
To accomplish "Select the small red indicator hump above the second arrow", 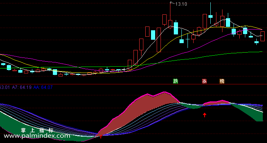I will pyautogui.click(x=216, y=103).
